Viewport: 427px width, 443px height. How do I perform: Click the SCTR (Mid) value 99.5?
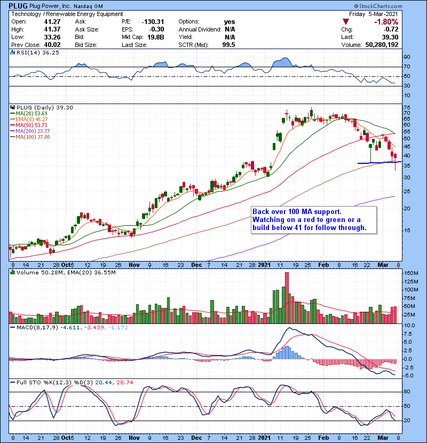[x=228, y=45]
